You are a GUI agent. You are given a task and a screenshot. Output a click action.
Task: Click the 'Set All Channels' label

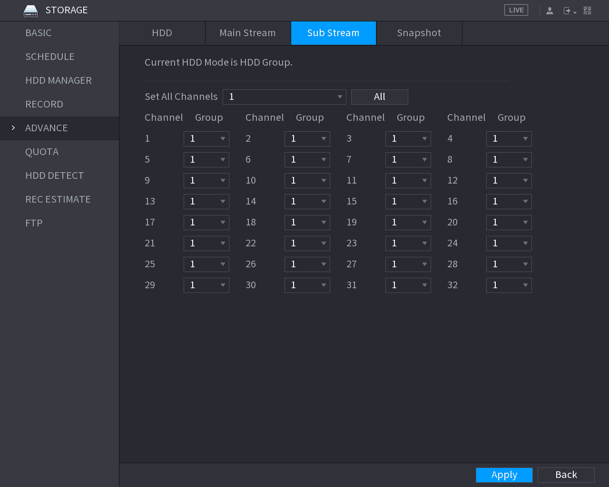181,97
